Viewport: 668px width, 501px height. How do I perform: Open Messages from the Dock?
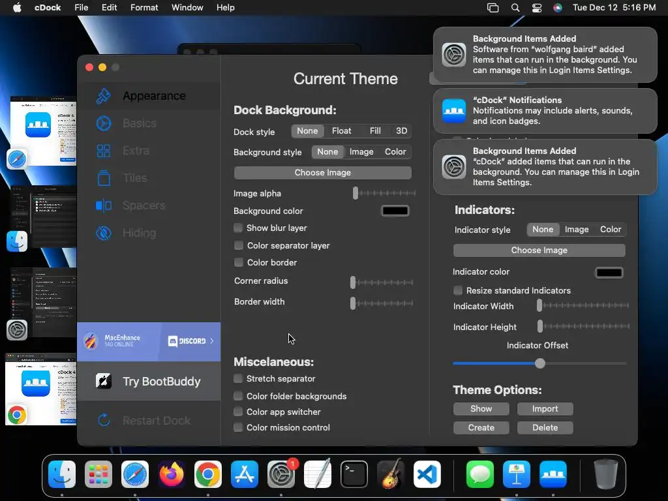[480, 474]
